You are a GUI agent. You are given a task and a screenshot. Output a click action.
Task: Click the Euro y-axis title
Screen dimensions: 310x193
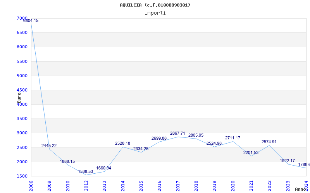point(19,98)
